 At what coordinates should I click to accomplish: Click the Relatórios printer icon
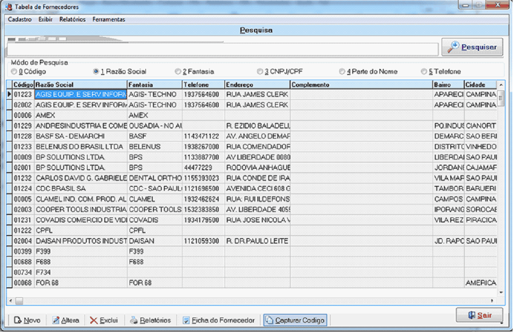134,320
